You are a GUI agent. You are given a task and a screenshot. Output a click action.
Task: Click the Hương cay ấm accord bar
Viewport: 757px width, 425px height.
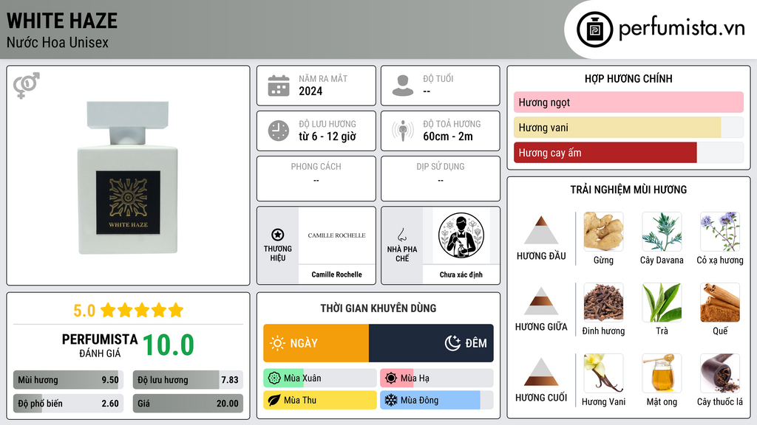click(628, 153)
